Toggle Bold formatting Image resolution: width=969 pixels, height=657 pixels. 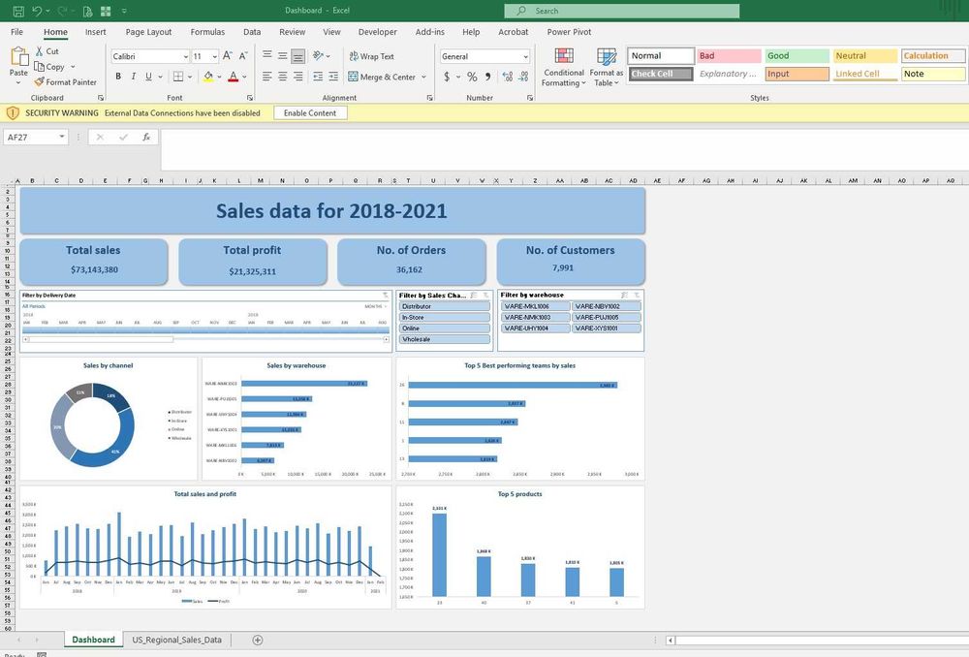pos(118,77)
